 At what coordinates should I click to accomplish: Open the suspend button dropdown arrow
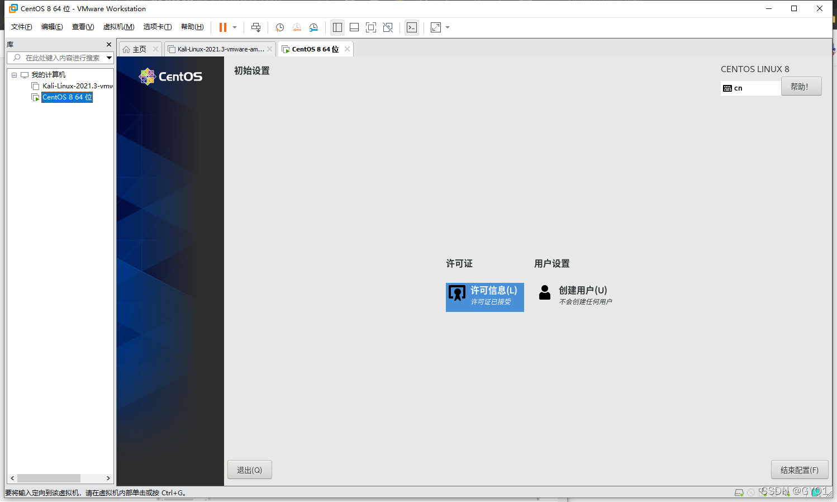tap(234, 27)
